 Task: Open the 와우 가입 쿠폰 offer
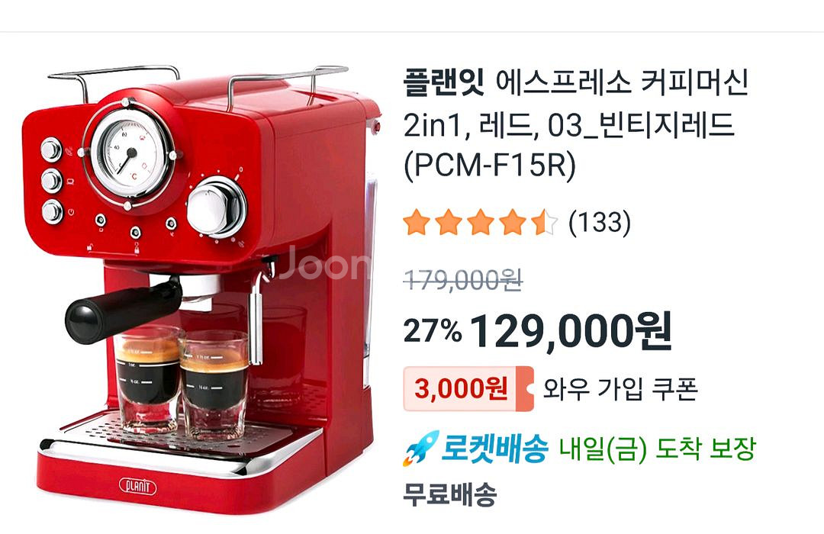tap(620, 390)
